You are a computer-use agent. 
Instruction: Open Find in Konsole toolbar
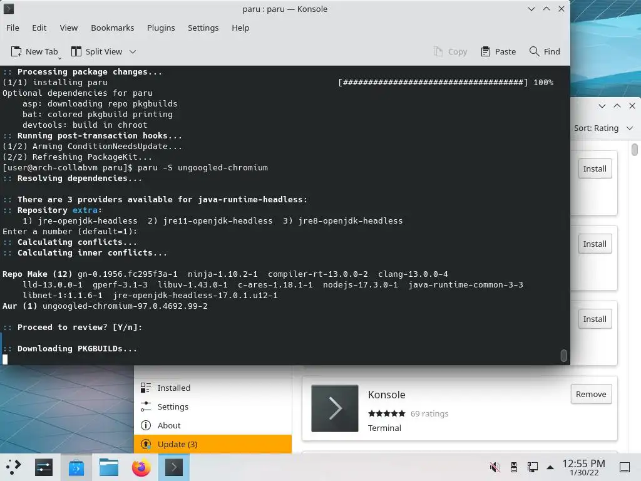pyautogui.click(x=545, y=51)
